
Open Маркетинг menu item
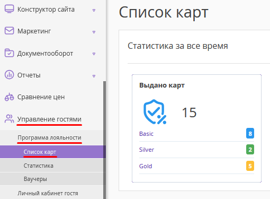[34, 31]
